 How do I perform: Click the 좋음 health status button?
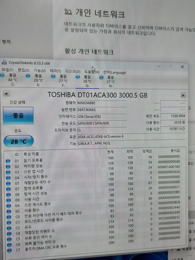18,115
